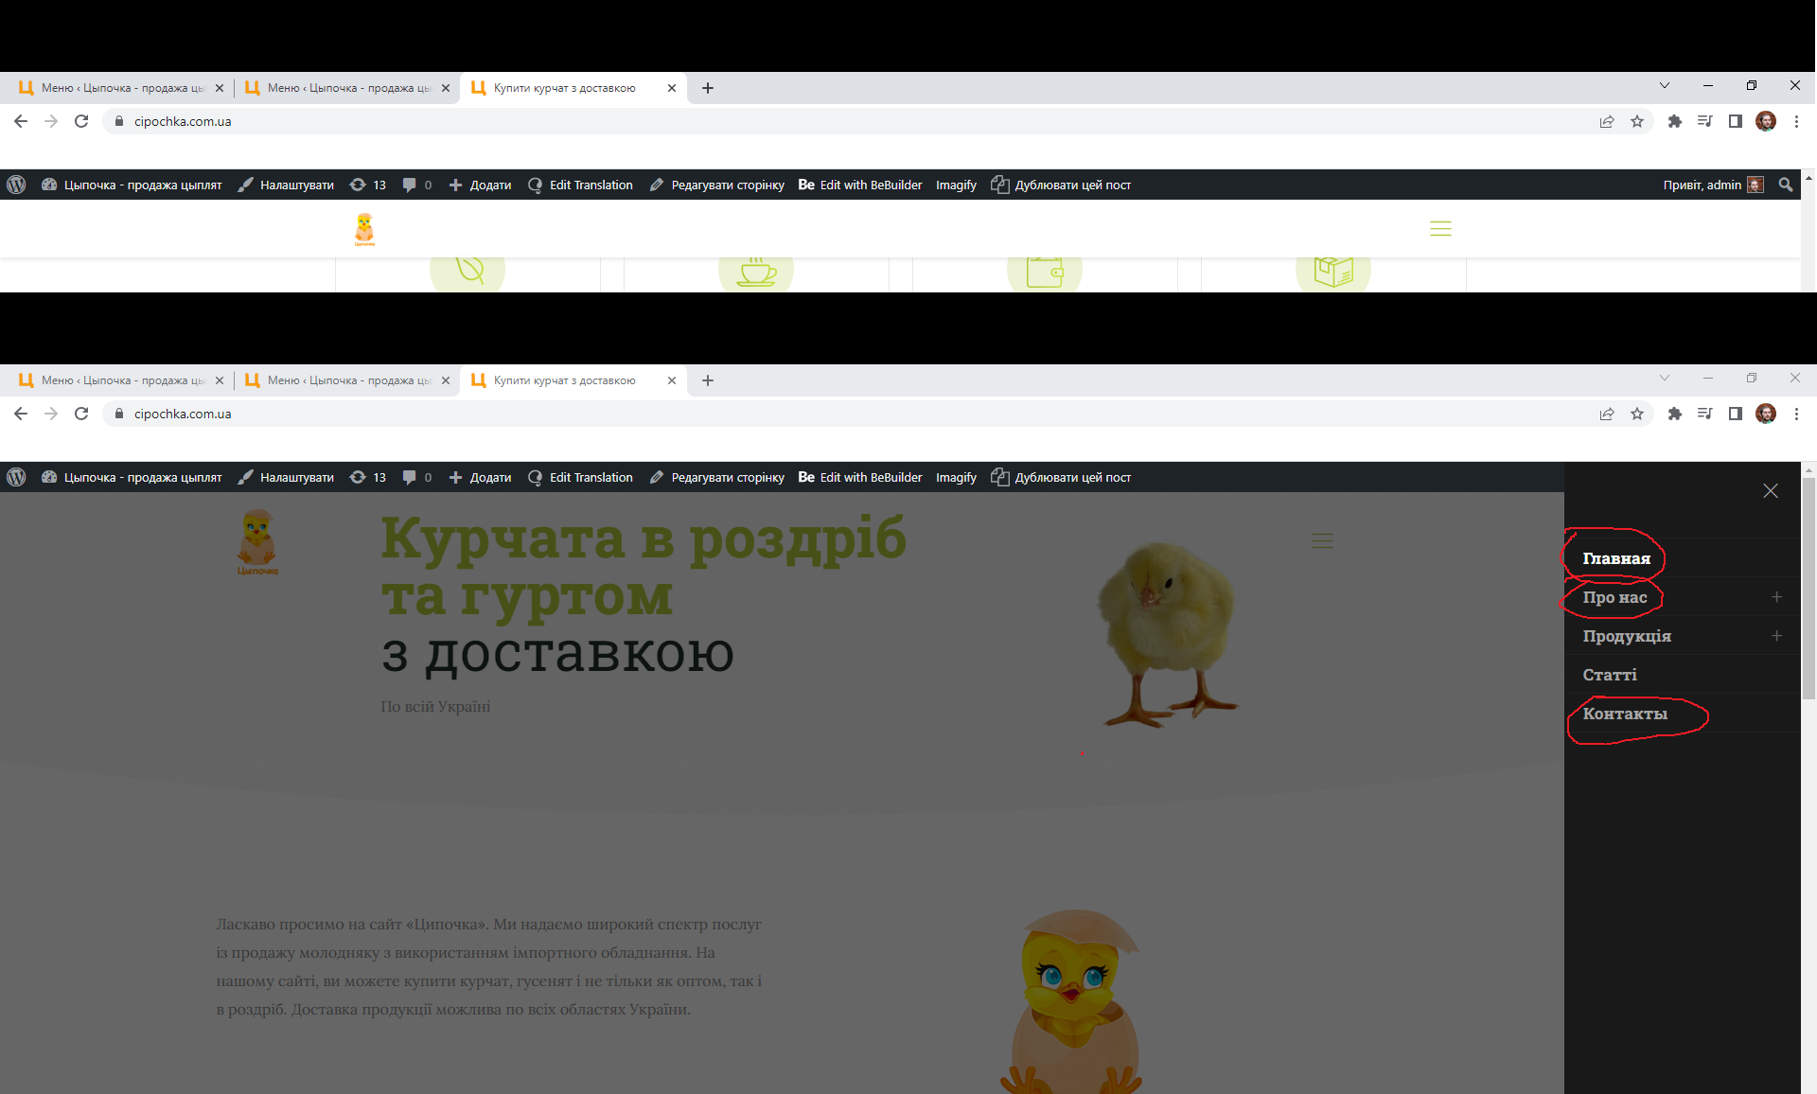Open the Chrome three-dot menu in the window with the side menu
The image size is (1817, 1094).
[1796, 414]
